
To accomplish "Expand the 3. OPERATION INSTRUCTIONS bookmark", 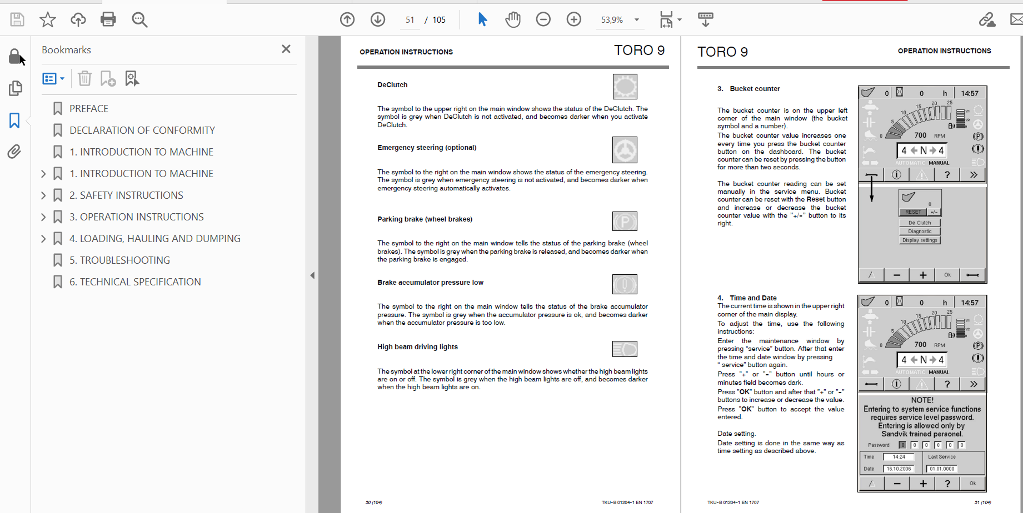I will [x=43, y=217].
